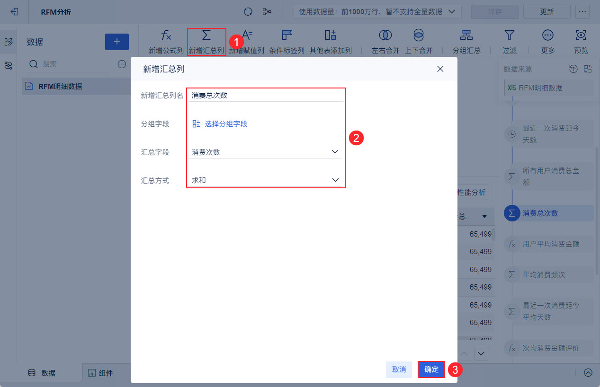
Task: Click the 确定 button
Action: tap(431, 369)
